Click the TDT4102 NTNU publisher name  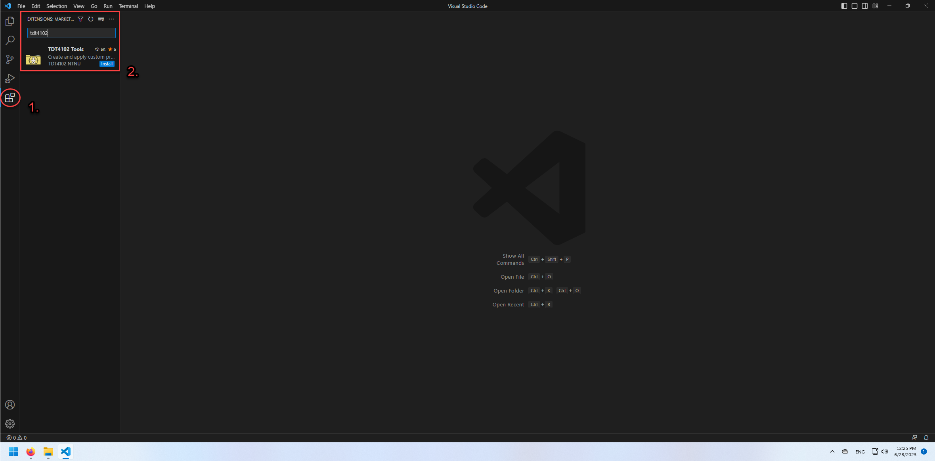pos(64,64)
